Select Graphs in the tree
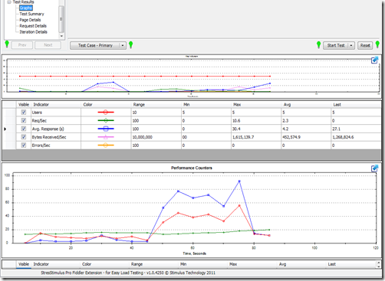Image resolution: width=385 pixels, height=281 pixels. click(26, 8)
